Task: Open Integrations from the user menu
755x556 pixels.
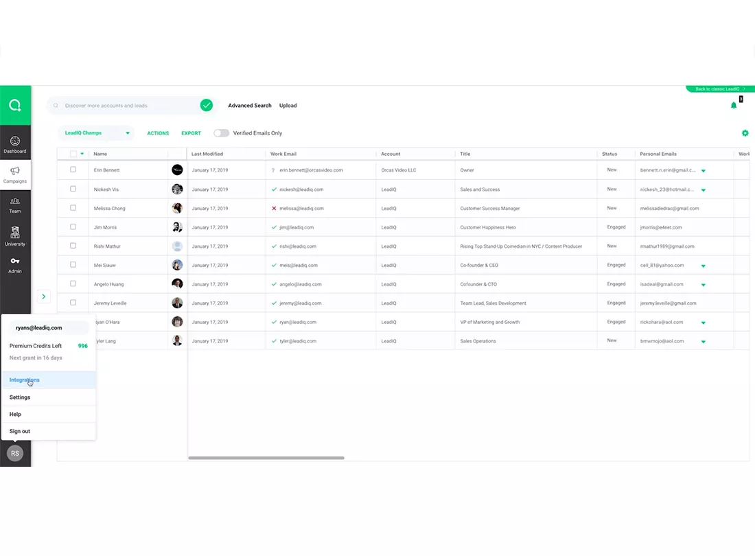Action: point(49,380)
